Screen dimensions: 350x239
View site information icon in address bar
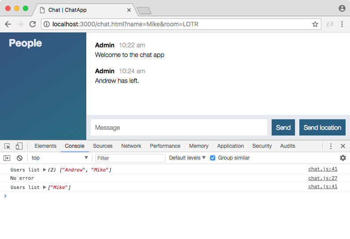(x=47, y=24)
